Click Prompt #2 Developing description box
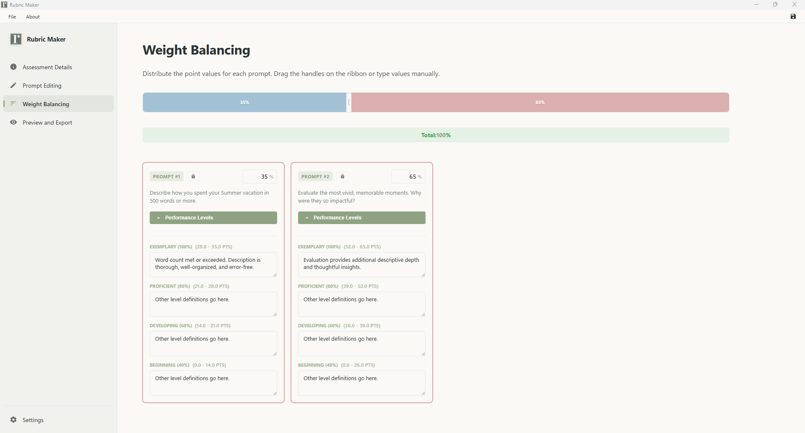 (362, 344)
